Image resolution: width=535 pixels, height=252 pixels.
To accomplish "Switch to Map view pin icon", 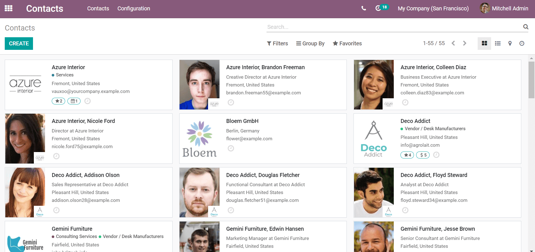I will [510, 43].
